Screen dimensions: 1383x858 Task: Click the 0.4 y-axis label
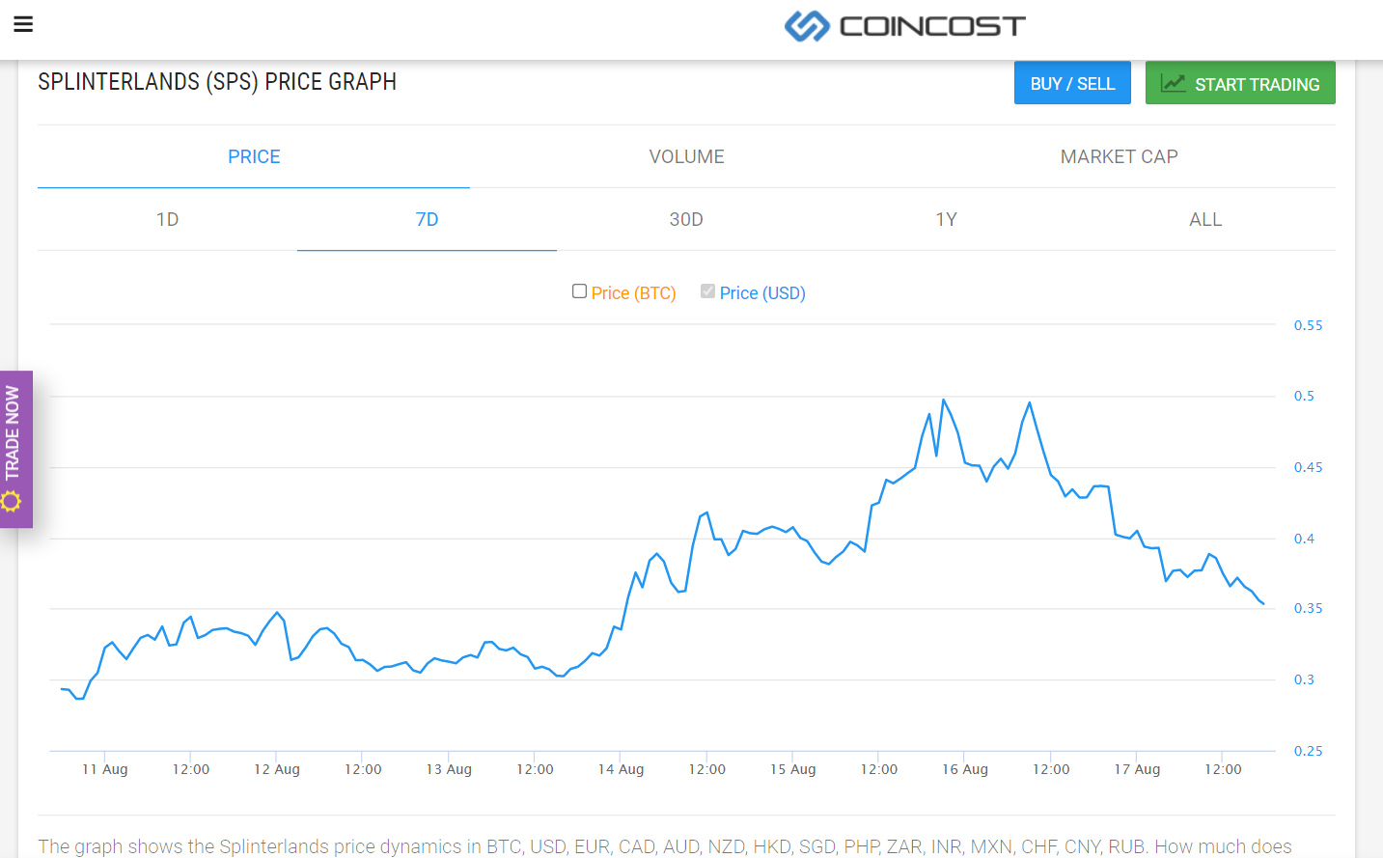coord(1304,539)
